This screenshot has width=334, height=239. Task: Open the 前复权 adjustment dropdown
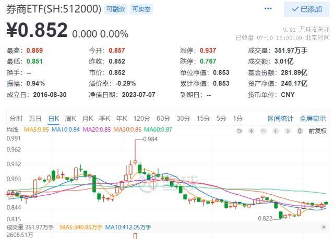coord(317,130)
